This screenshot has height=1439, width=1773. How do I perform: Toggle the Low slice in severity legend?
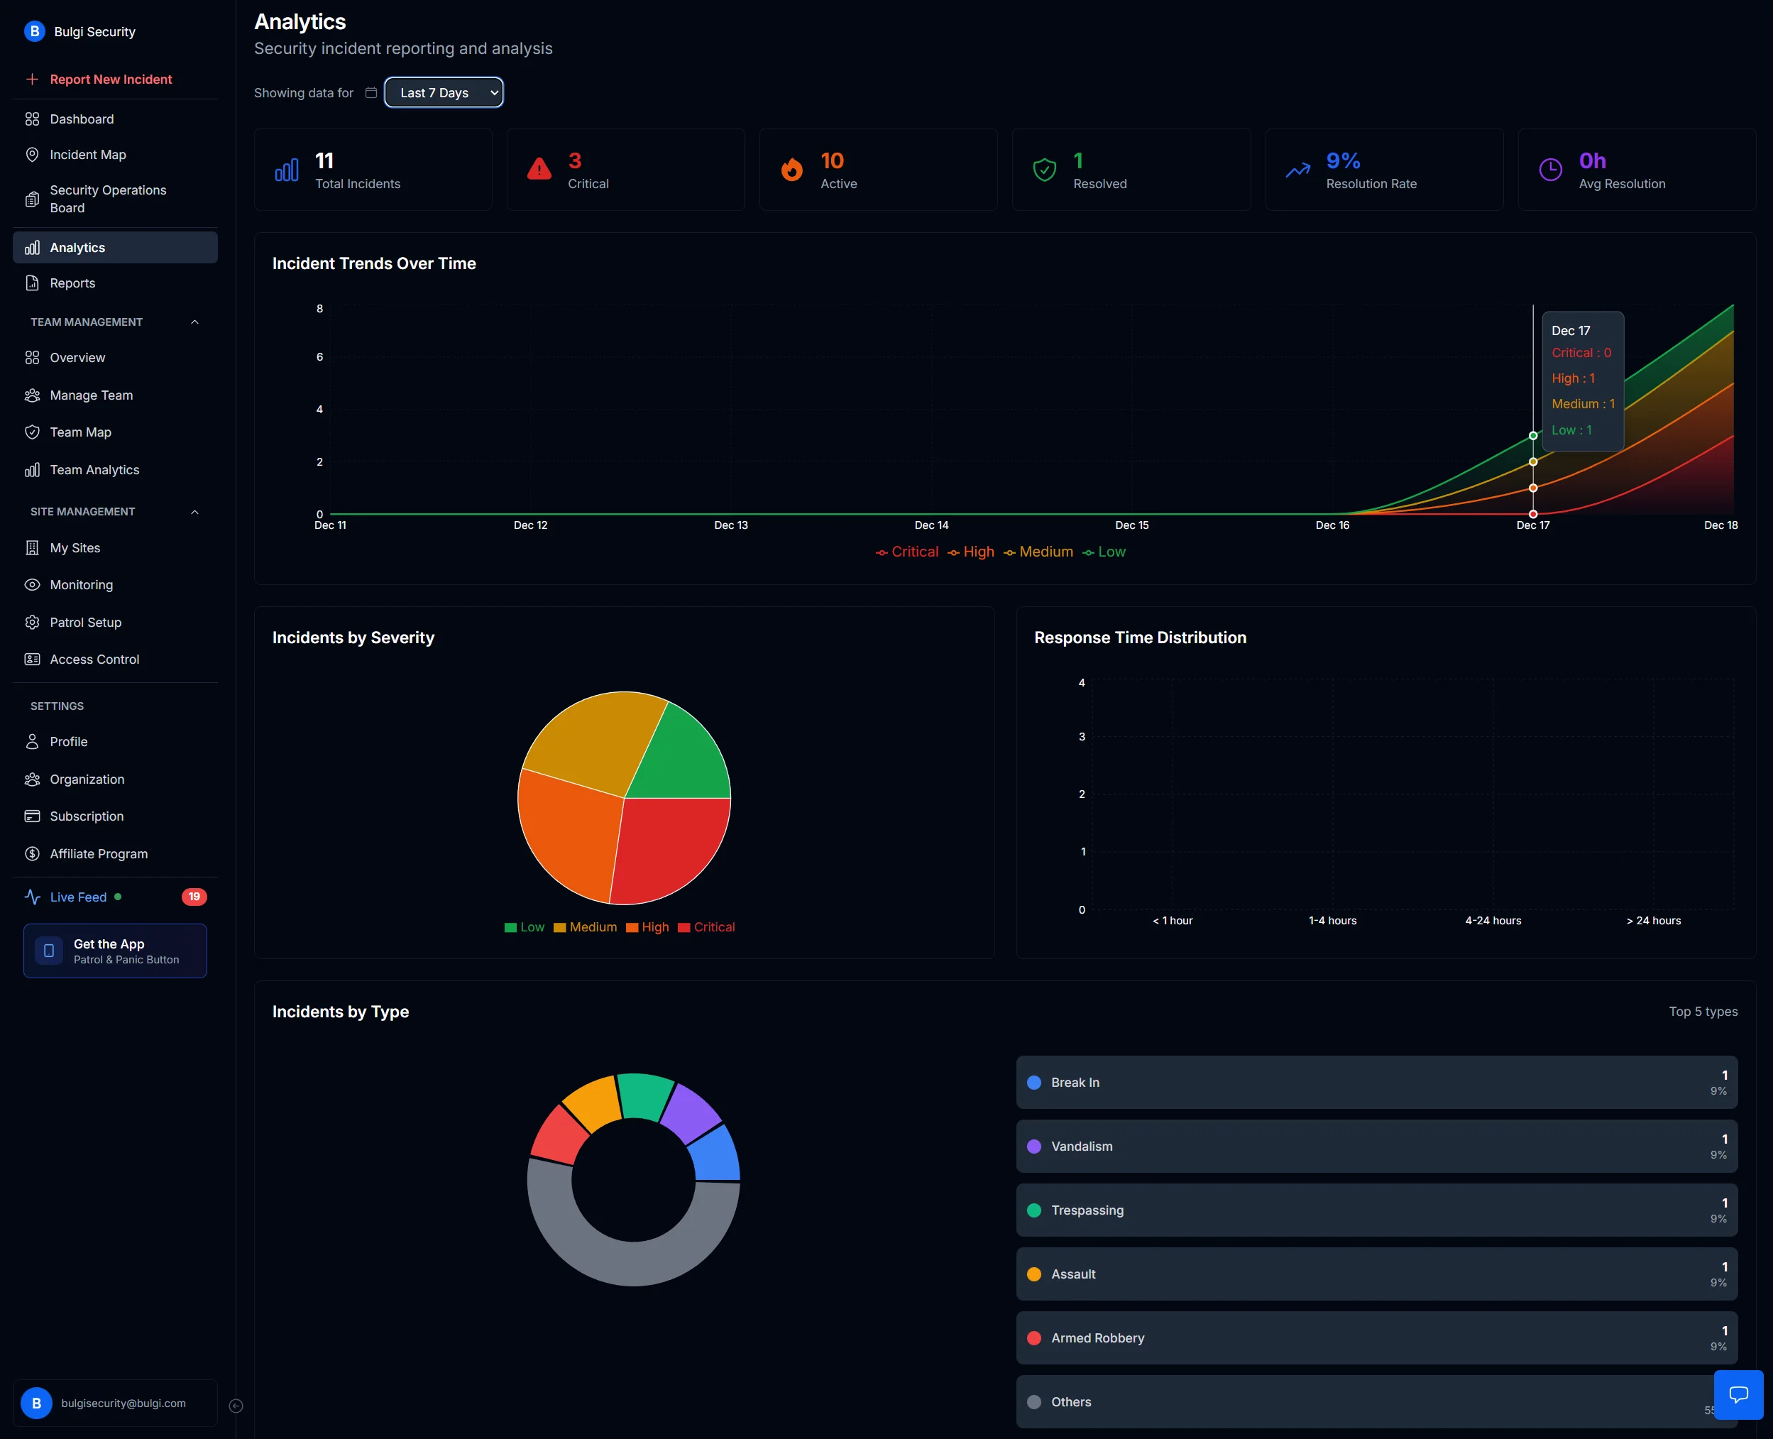(524, 926)
